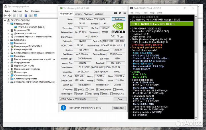The width and height of the screenshot is (206, 130).
Task: Expand the Компьютер node
Action: (x=8, y=43)
